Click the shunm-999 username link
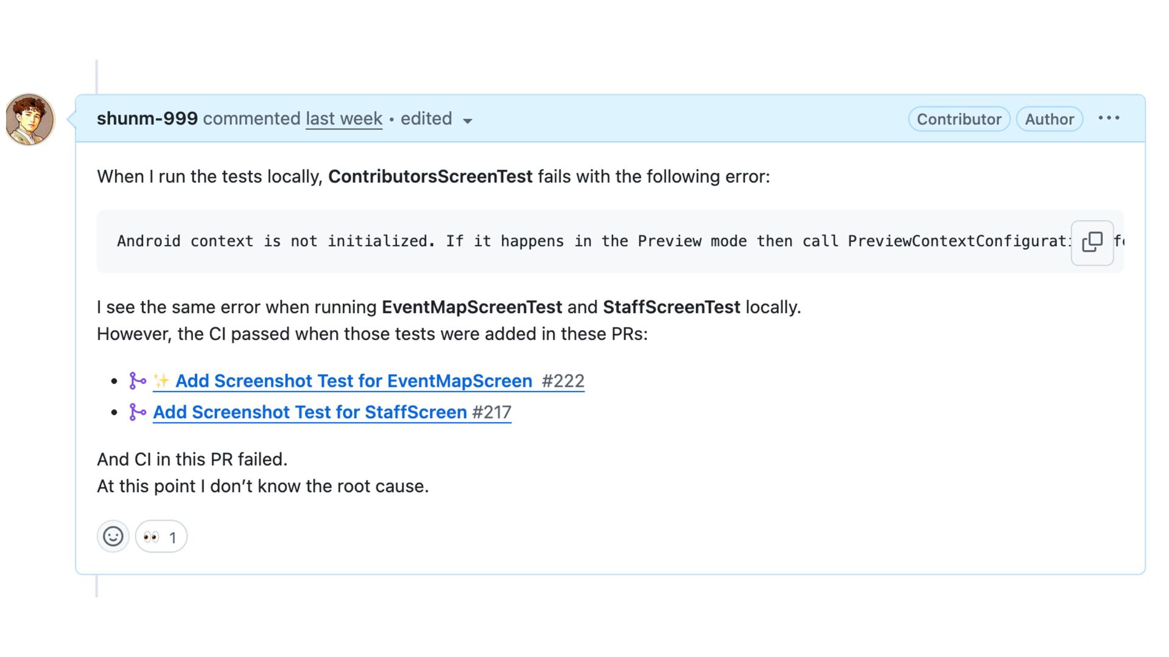 point(147,119)
